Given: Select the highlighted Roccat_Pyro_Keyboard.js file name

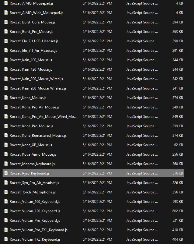Looking at the screenshot, I should point(29,173).
